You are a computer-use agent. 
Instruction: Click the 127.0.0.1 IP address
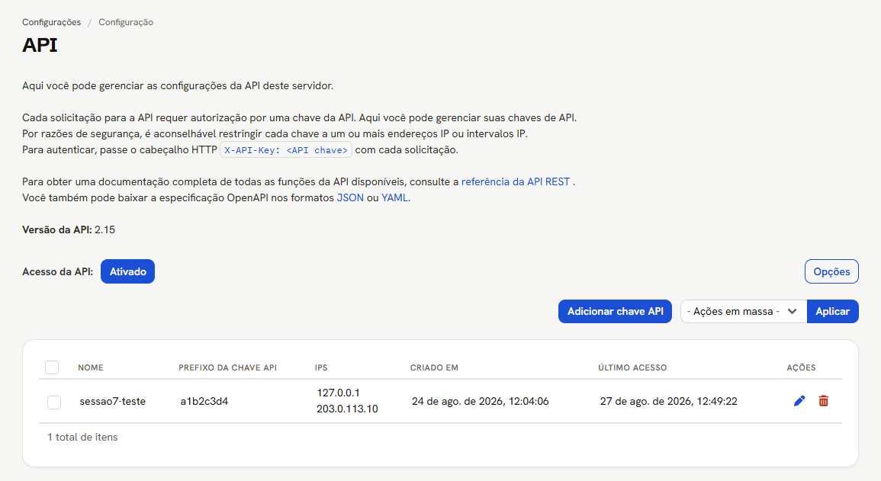pyautogui.click(x=338, y=393)
